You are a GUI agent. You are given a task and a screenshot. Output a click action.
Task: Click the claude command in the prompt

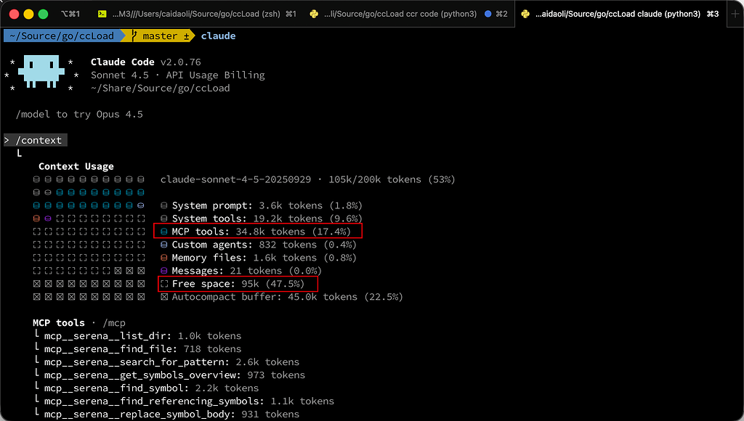(x=218, y=36)
